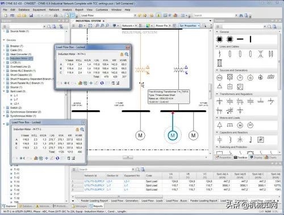This screenshot has width=284, height=215.
Task: Collapse the Spot Load tree node
Action: click(4, 91)
